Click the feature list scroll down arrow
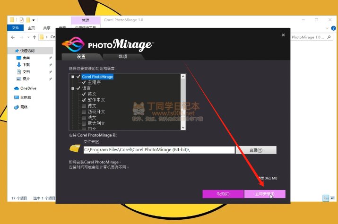 [183, 128]
